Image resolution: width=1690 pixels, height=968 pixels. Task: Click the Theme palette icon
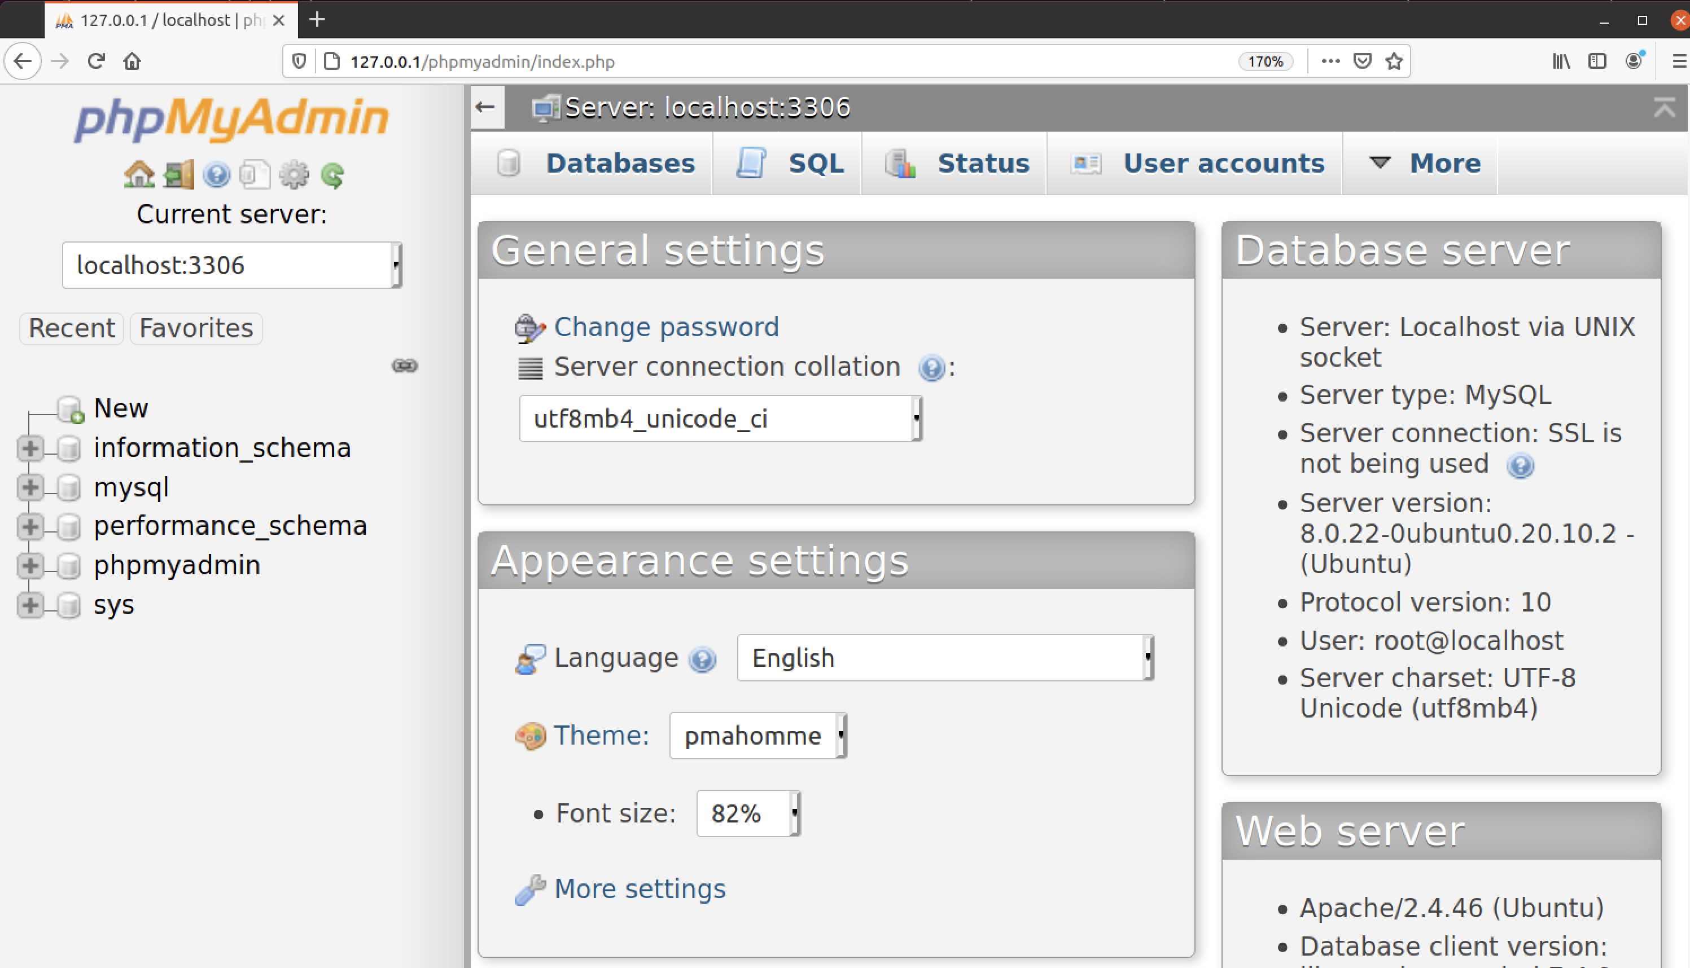530,736
